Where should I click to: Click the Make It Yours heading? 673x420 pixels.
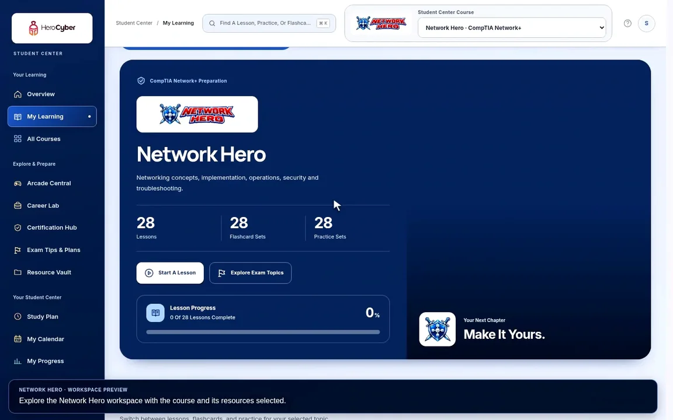[x=504, y=334]
